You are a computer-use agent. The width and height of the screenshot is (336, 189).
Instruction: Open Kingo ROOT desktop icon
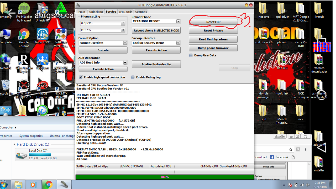point(43,36)
